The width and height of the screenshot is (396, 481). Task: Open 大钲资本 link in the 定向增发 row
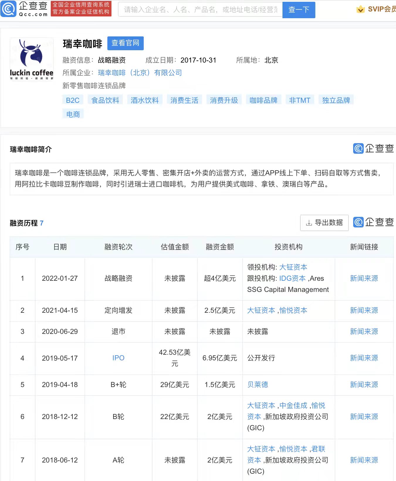point(261,310)
